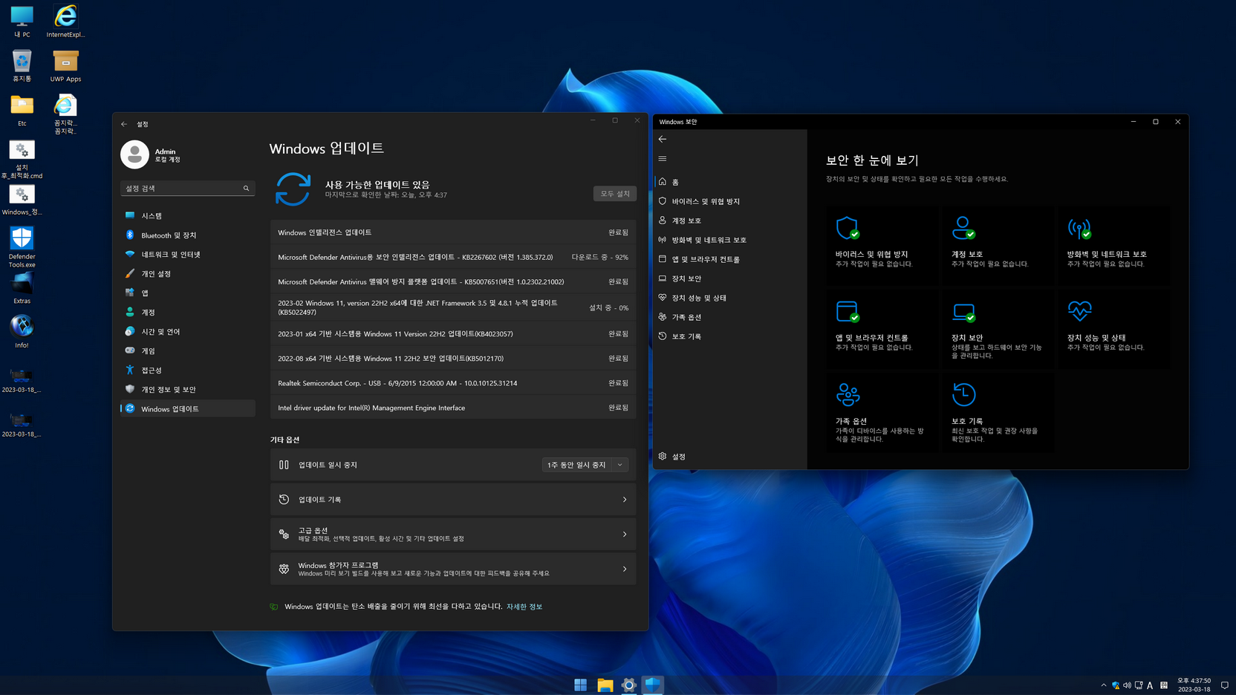Open device security tile

click(998, 329)
